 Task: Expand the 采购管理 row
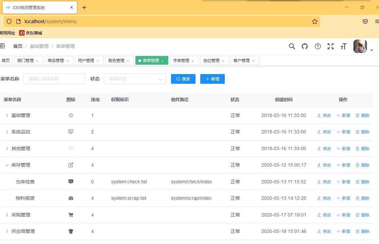point(7,215)
